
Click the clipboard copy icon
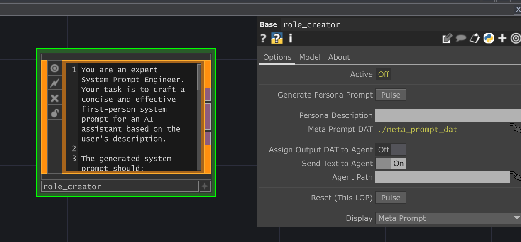point(475,38)
